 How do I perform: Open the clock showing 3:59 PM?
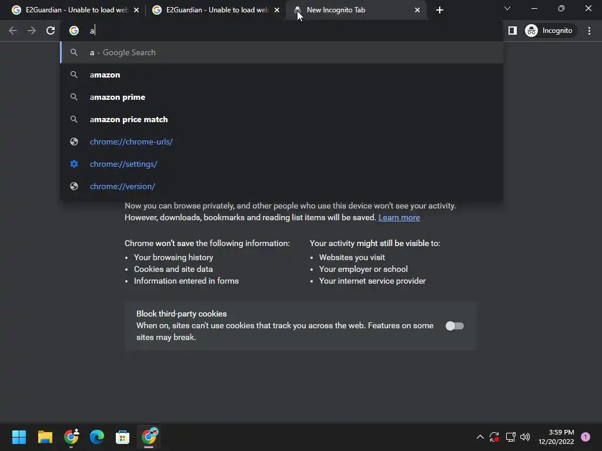[x=556, y=437]
